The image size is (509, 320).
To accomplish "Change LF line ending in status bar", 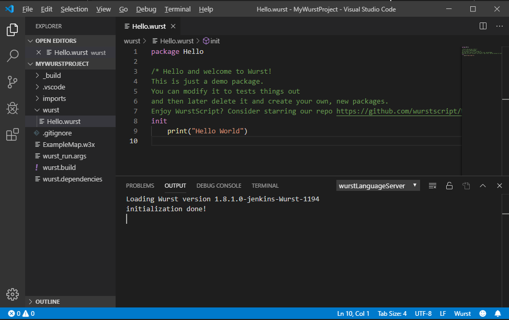I will pos(443,314).
